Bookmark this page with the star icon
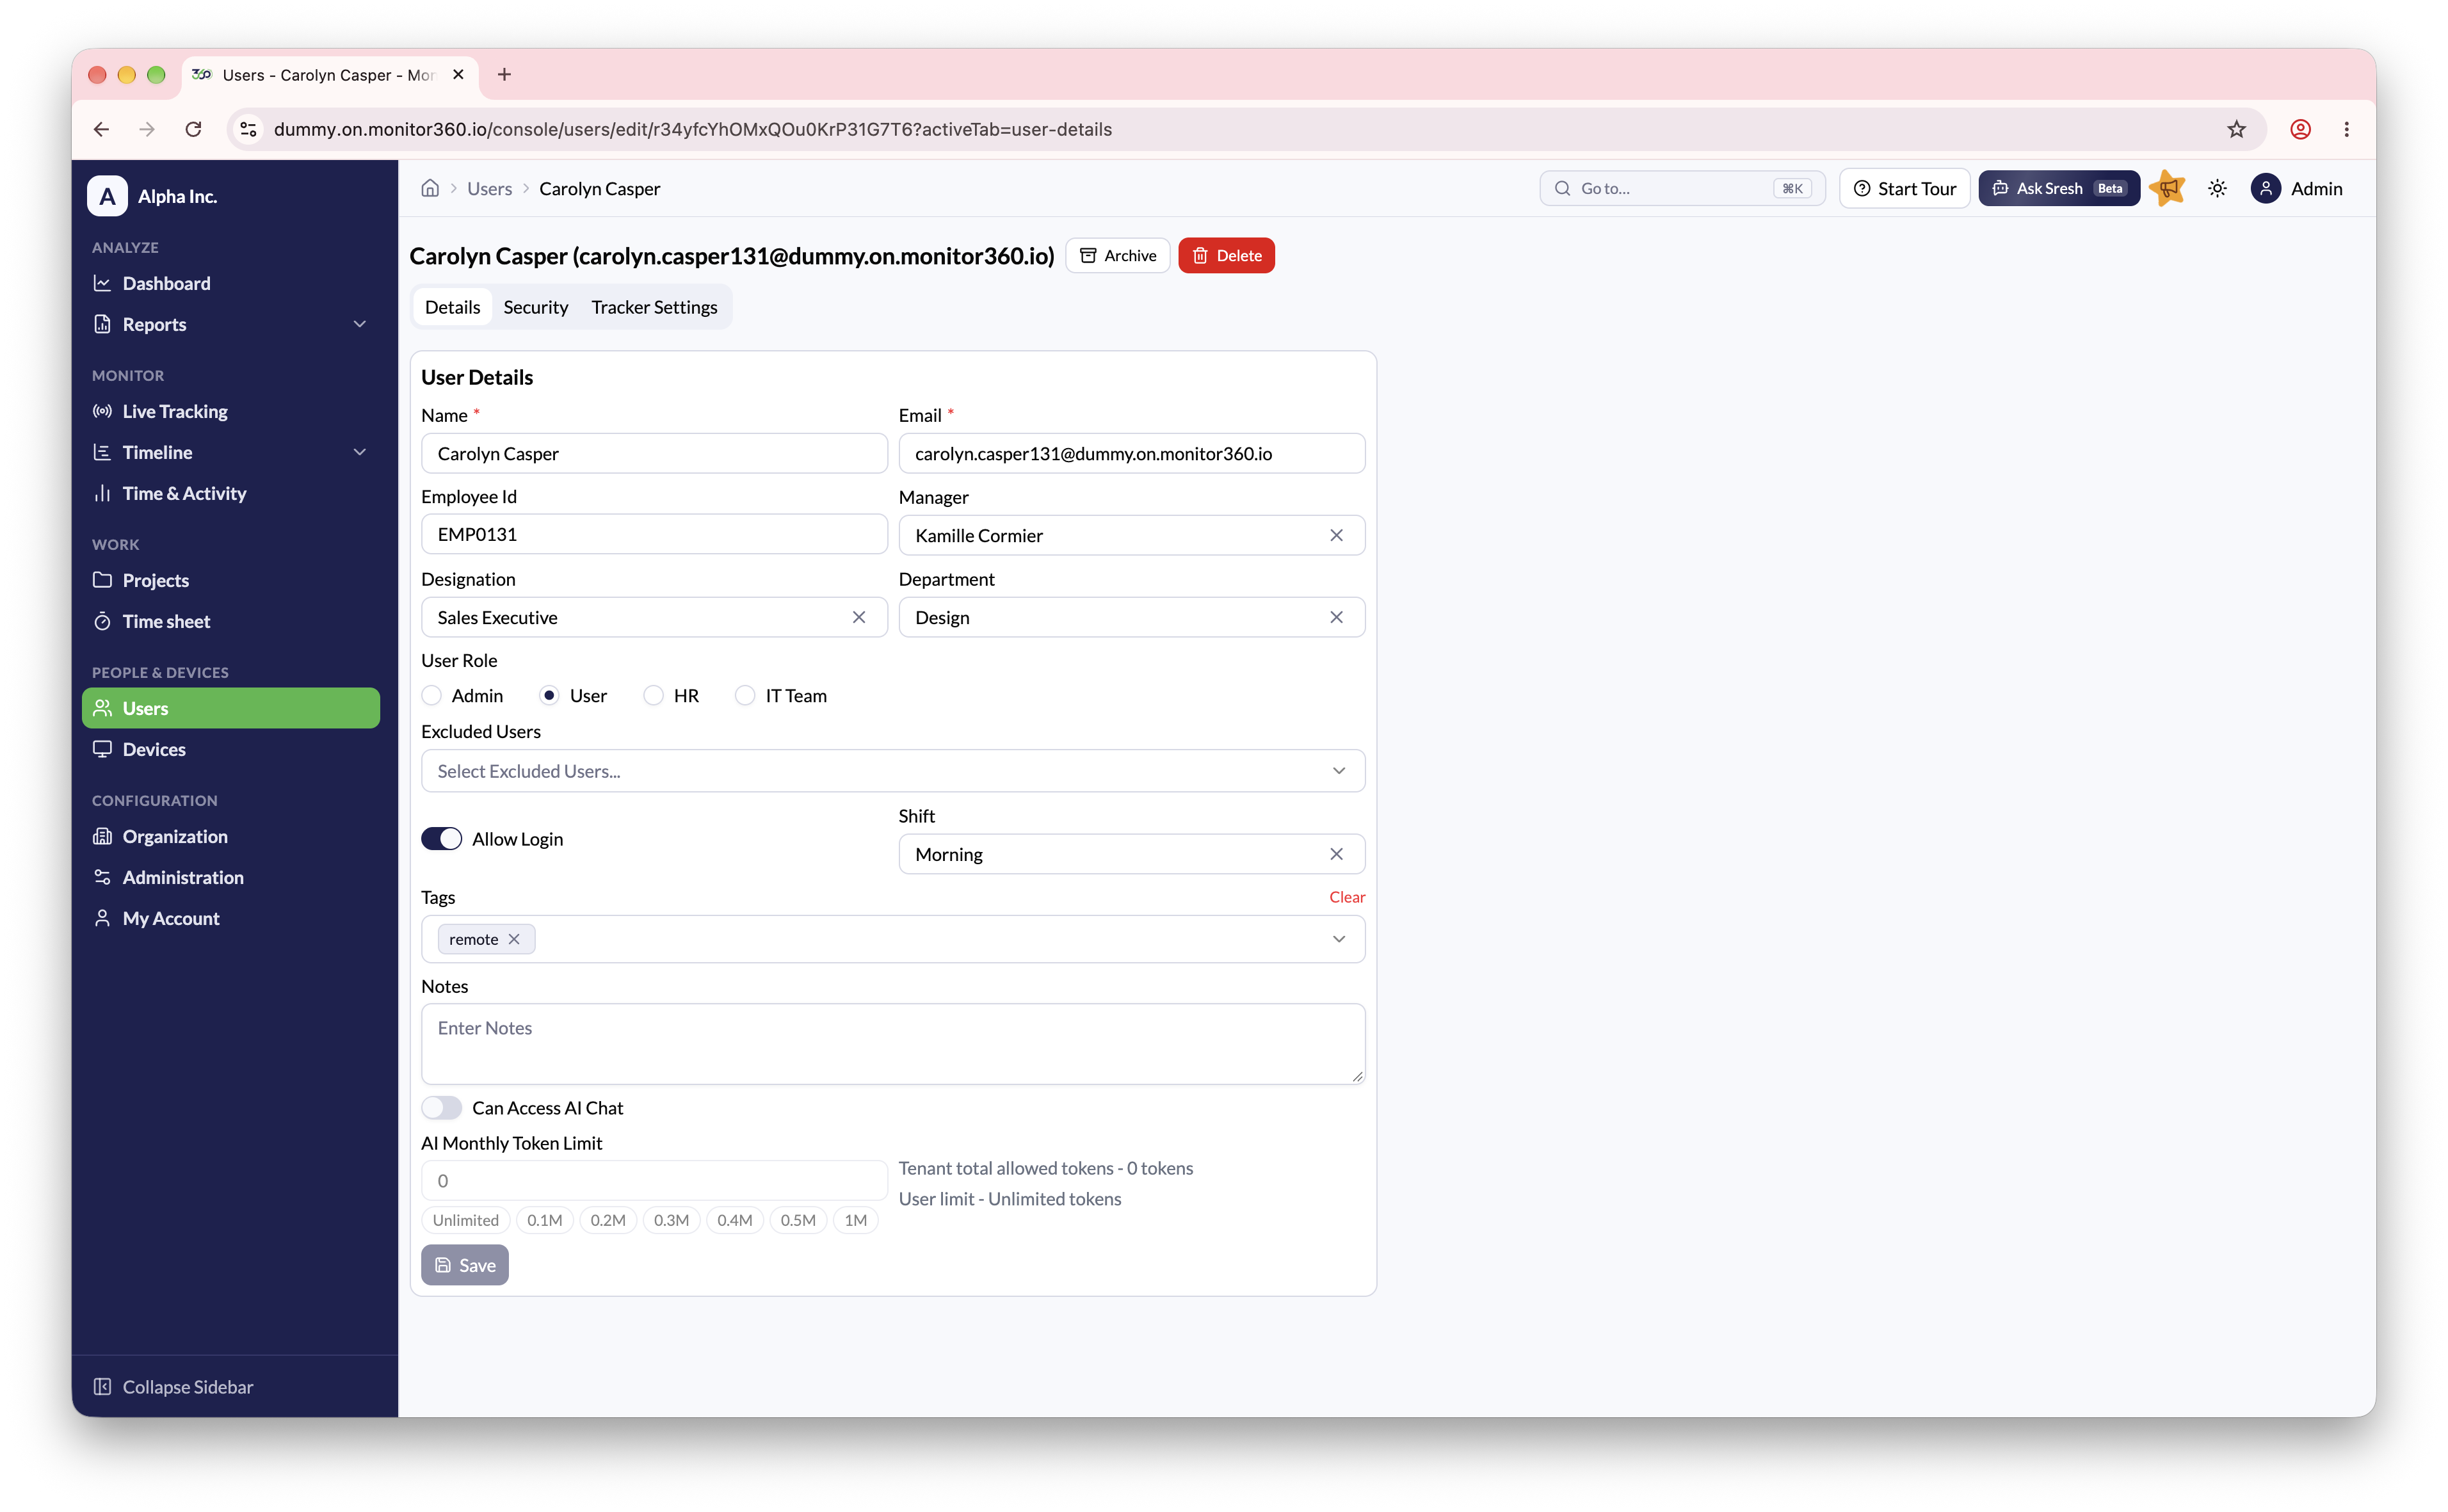The height and width of the screenshot is (1512, 2448). 2236,129
